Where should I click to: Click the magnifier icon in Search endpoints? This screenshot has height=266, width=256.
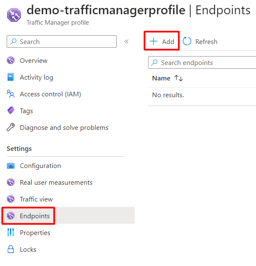point(154,62)
